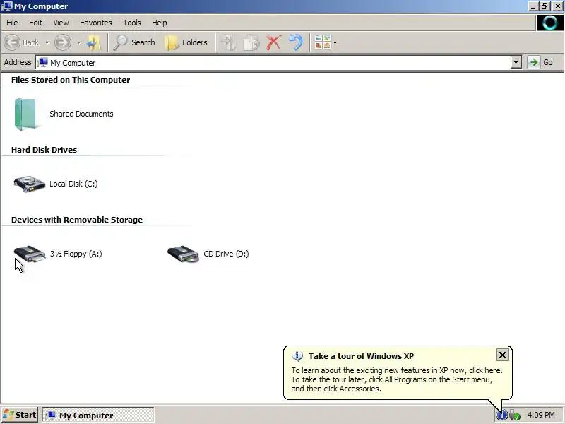The height and width of the screenshot is (424, 565).
Task: Click the Copy To toolbar icon
Action: pyautogui.click(x=251, y=42)
